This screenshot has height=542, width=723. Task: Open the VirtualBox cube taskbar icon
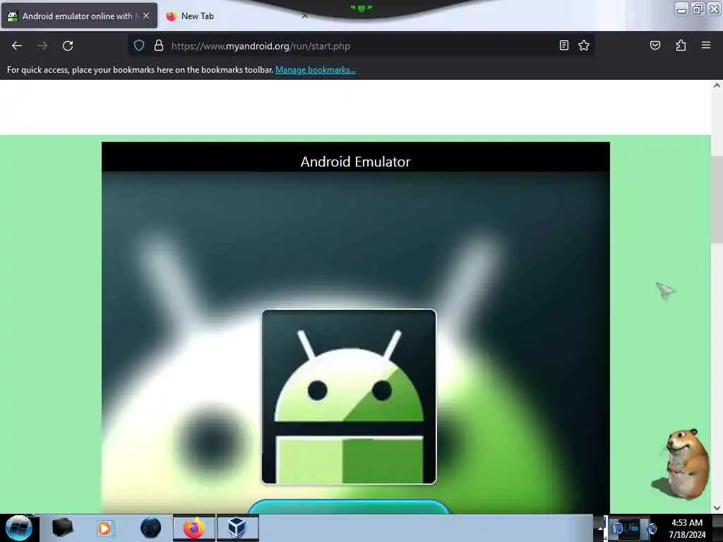237,528
